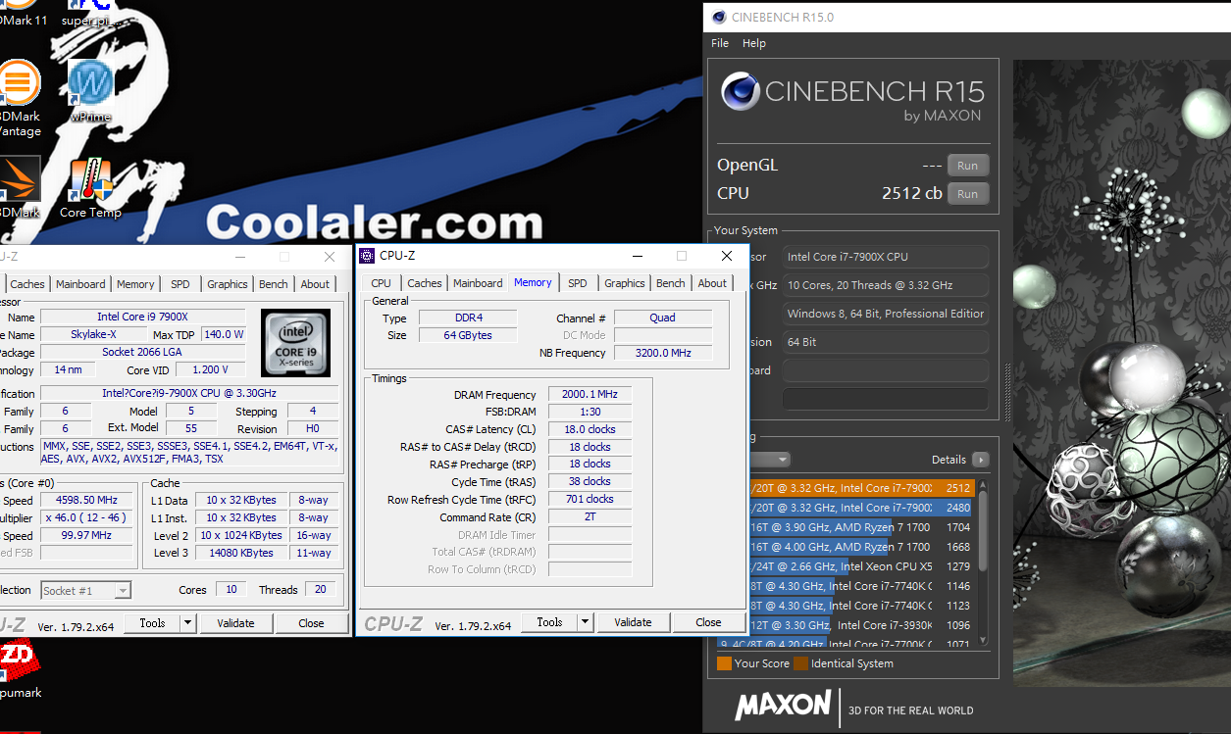
Task: Click the orange Your Score legend swatch
Action: coord(724,663)
